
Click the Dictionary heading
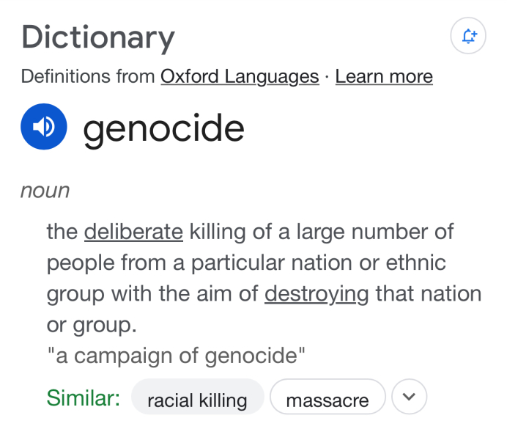click(98, 37)
